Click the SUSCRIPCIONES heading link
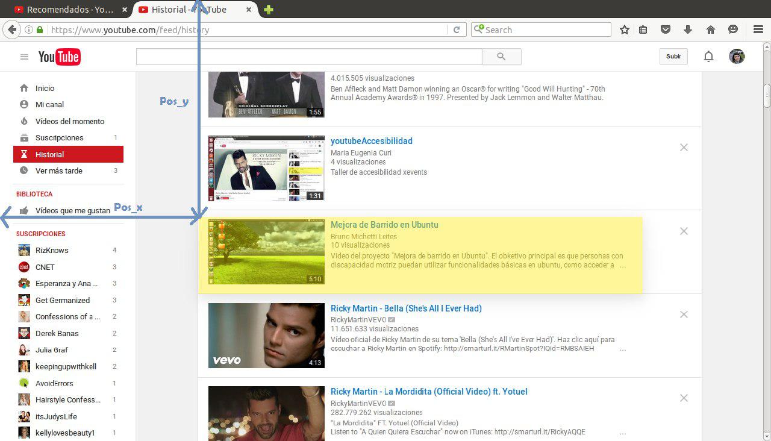This screenshot has width=771, height=441. 41,234
